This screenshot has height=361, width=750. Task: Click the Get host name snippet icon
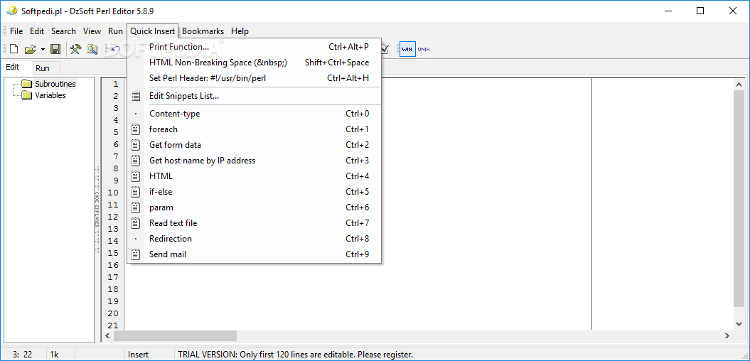point(136,161)
